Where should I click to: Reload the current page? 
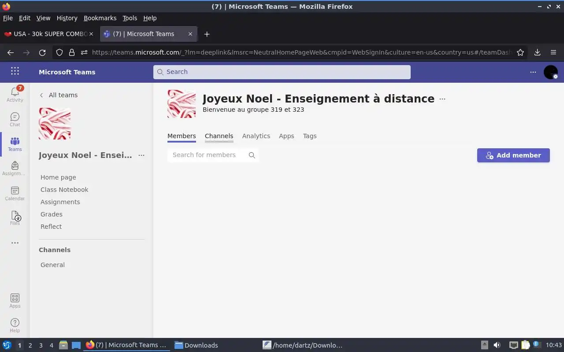coord(42,52)
